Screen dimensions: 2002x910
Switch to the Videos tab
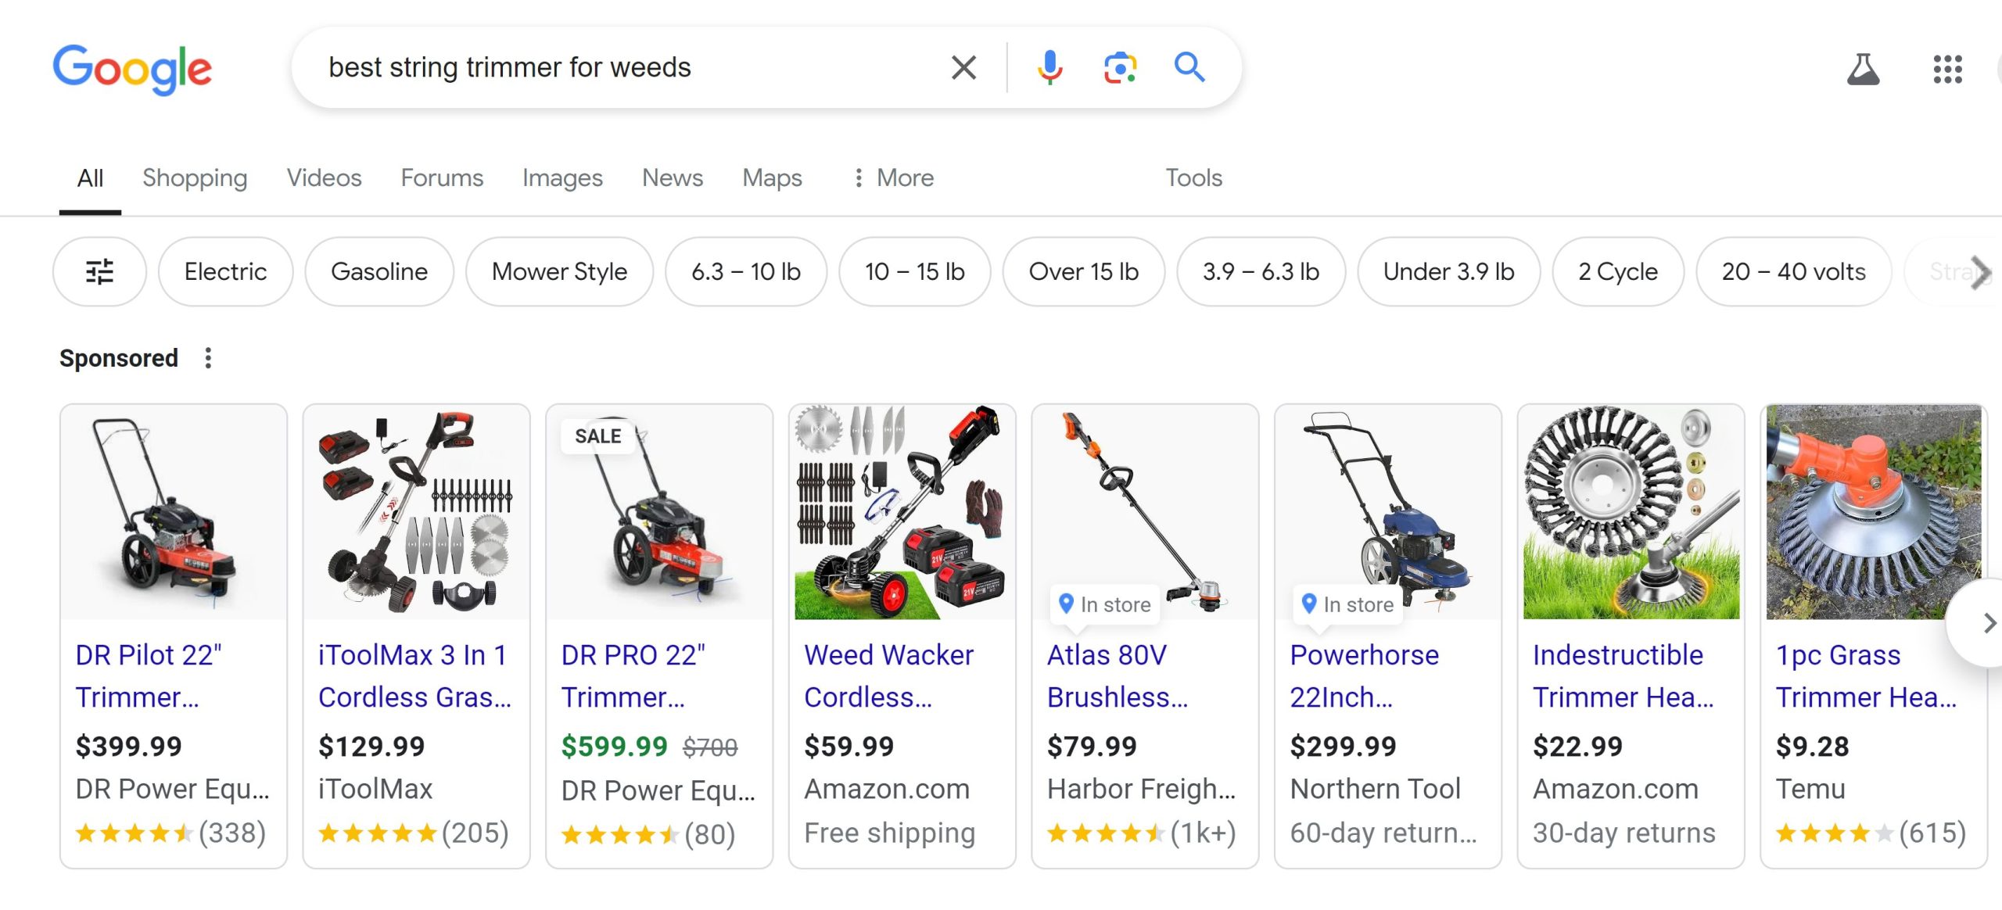pos(324,178)
